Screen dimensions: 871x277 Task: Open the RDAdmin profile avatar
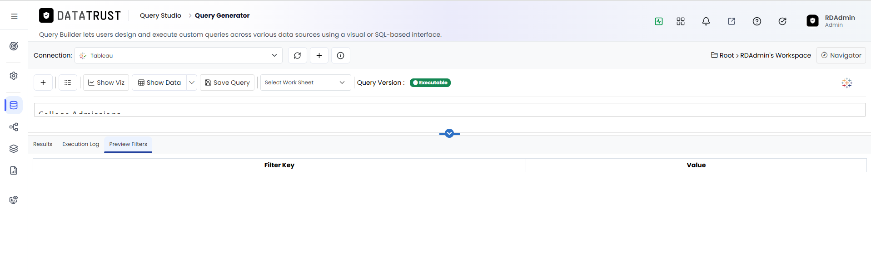pyautogui.click(x=812, y=21)
